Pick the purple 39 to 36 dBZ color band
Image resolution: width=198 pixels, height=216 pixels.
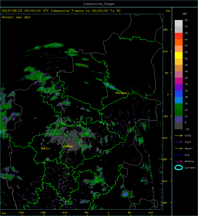(179, 87)
